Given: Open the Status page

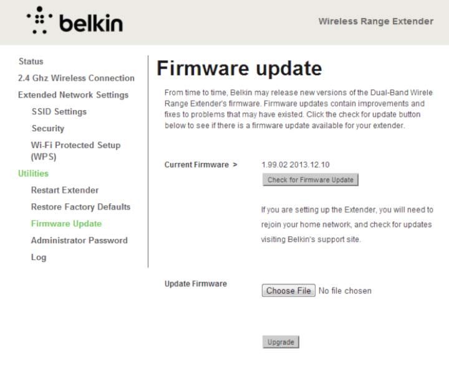Looking at the screenshot, I should tap(31, 62).
